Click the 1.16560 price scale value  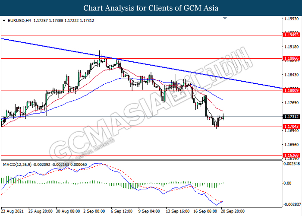pos(292,145)
